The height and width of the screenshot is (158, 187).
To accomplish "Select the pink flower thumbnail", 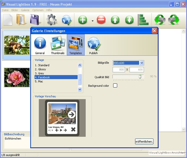I will pos(17,77).
